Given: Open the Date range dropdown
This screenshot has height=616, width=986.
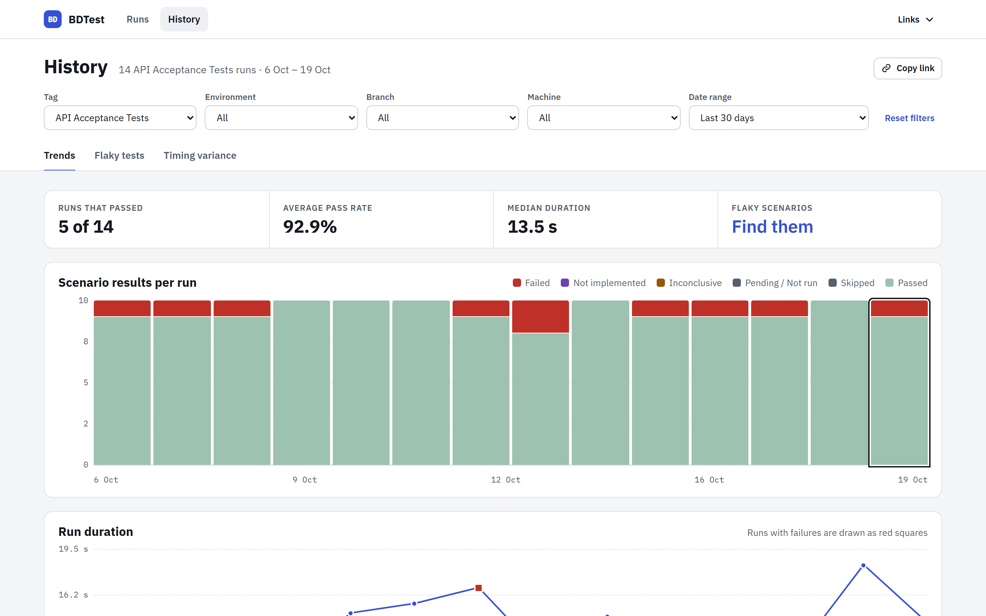Looking at the screenshot, I should pos(779,118).
